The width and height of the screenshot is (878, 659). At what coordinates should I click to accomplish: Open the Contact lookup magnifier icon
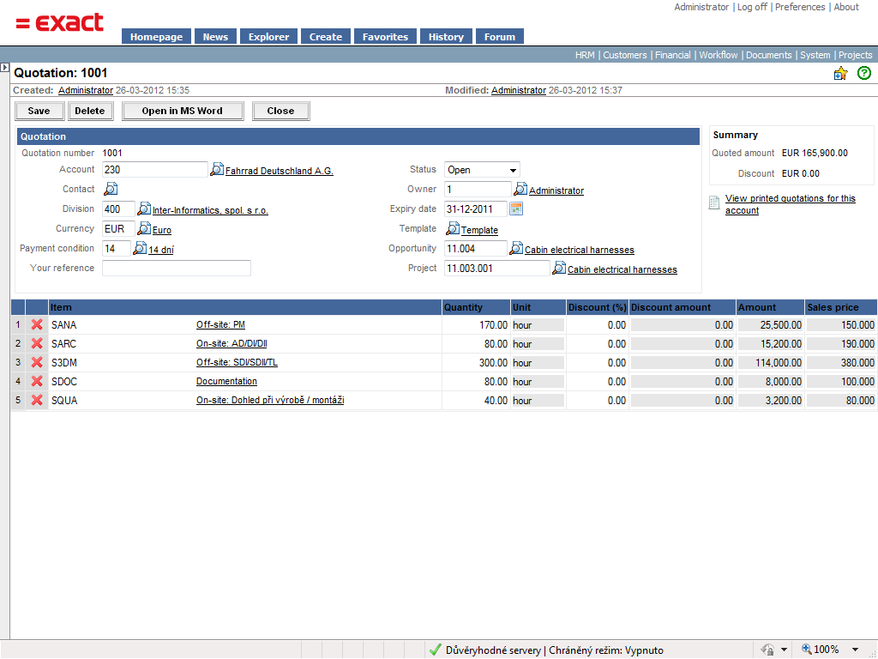point(111,189)
